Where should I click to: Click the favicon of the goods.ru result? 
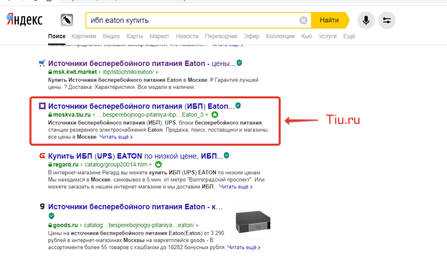pyautogui.click(x=42, y=206)
